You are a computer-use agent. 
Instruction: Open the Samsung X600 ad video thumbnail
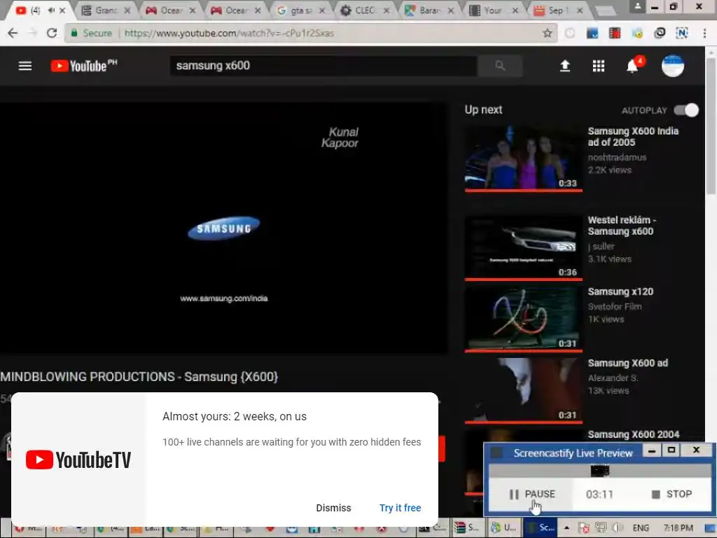524,391
